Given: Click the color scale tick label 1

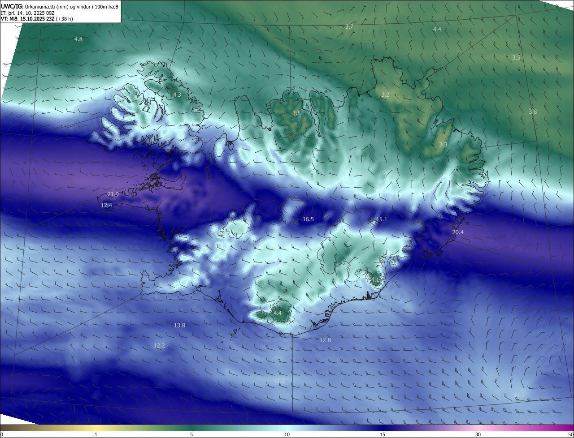Looking at the screenshot, I should tap(96, 434).
